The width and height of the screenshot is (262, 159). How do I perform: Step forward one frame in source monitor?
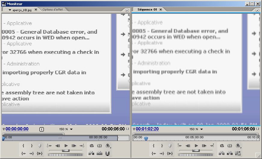coord(74,146)
